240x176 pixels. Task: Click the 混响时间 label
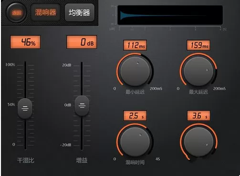135,162
